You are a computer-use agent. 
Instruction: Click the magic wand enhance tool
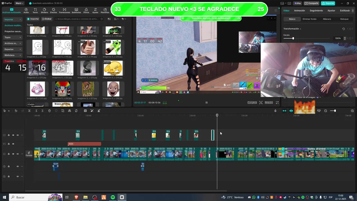click(92, 111)
